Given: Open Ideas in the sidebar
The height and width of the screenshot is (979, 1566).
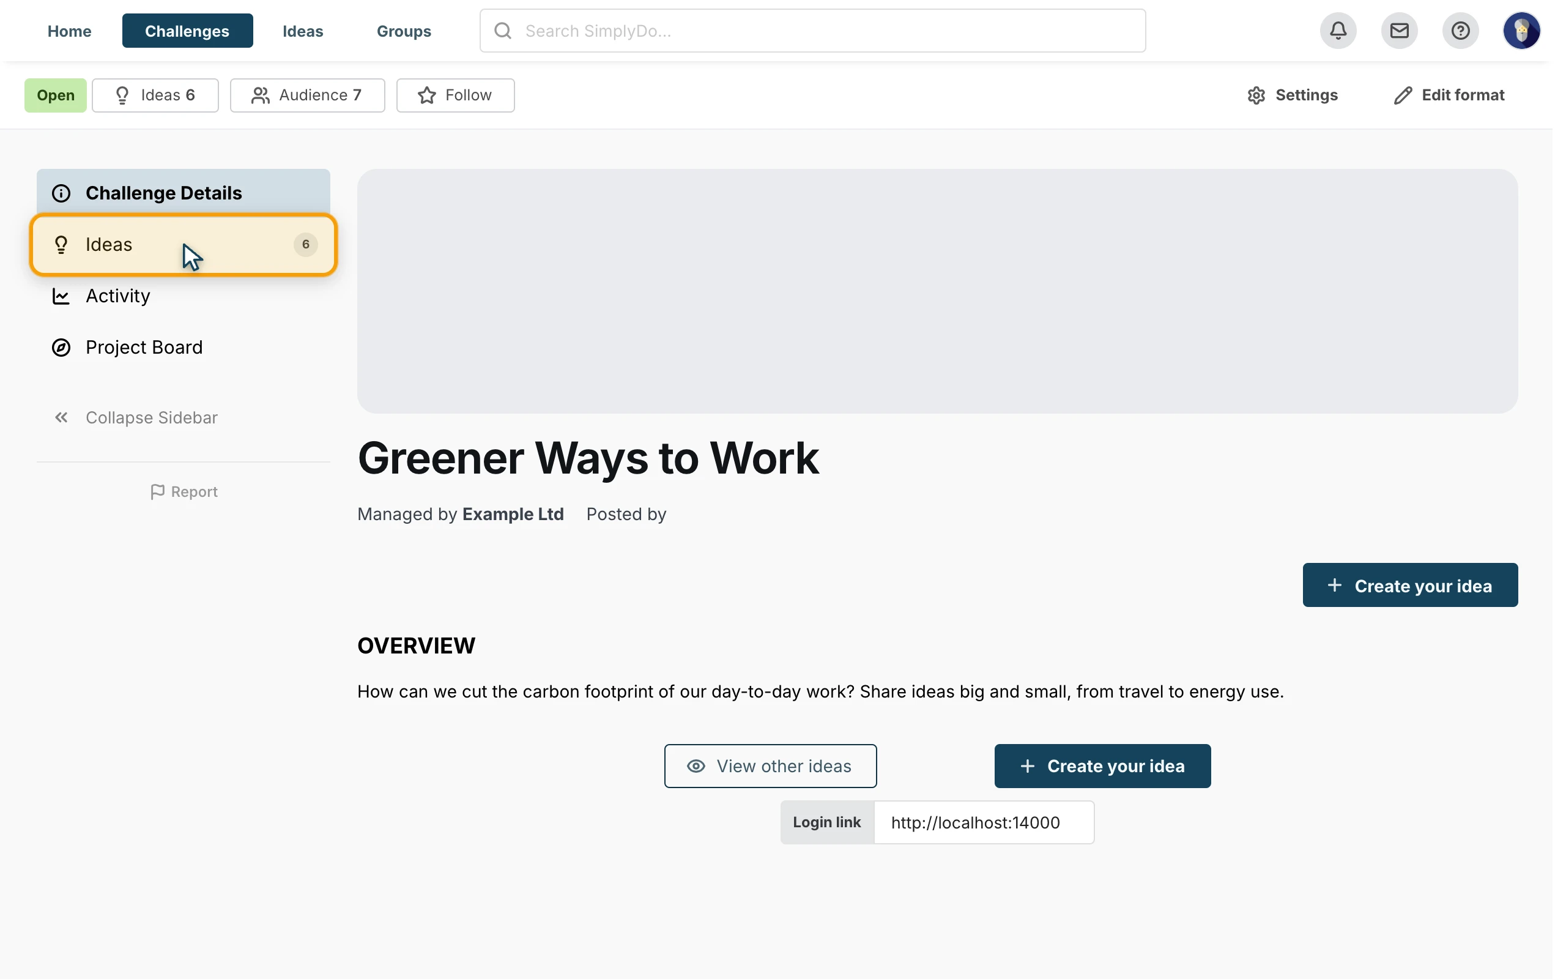Looking at the screenshot, I should 183,245.
